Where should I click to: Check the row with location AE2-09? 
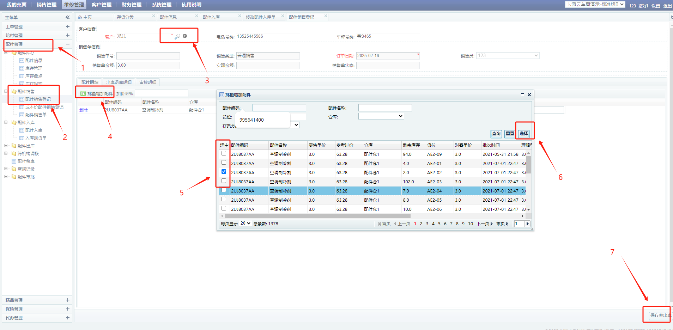tap(224, 153)
